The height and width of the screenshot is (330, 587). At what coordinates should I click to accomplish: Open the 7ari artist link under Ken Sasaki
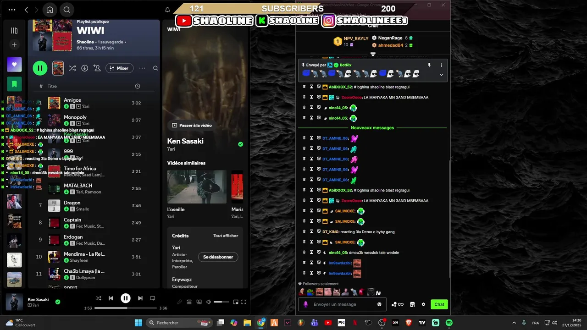click(171, 149)
